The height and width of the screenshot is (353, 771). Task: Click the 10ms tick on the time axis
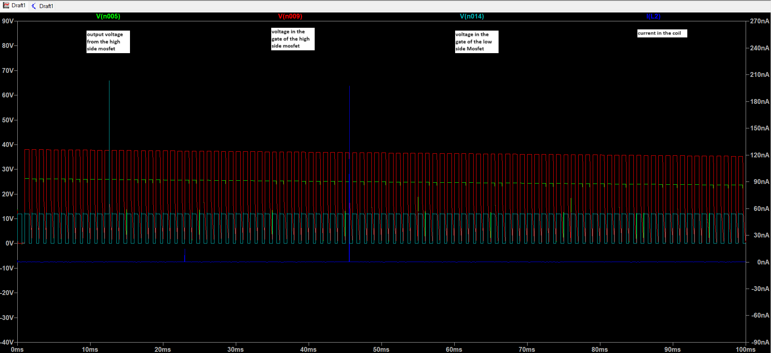click(x=90, y=349)
